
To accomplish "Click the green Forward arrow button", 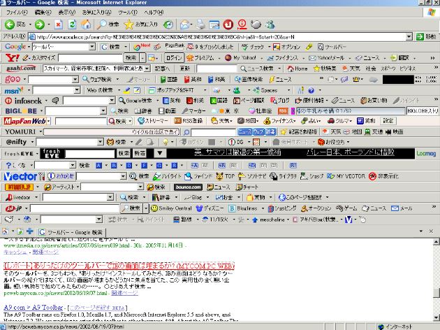I will point(39,24).
